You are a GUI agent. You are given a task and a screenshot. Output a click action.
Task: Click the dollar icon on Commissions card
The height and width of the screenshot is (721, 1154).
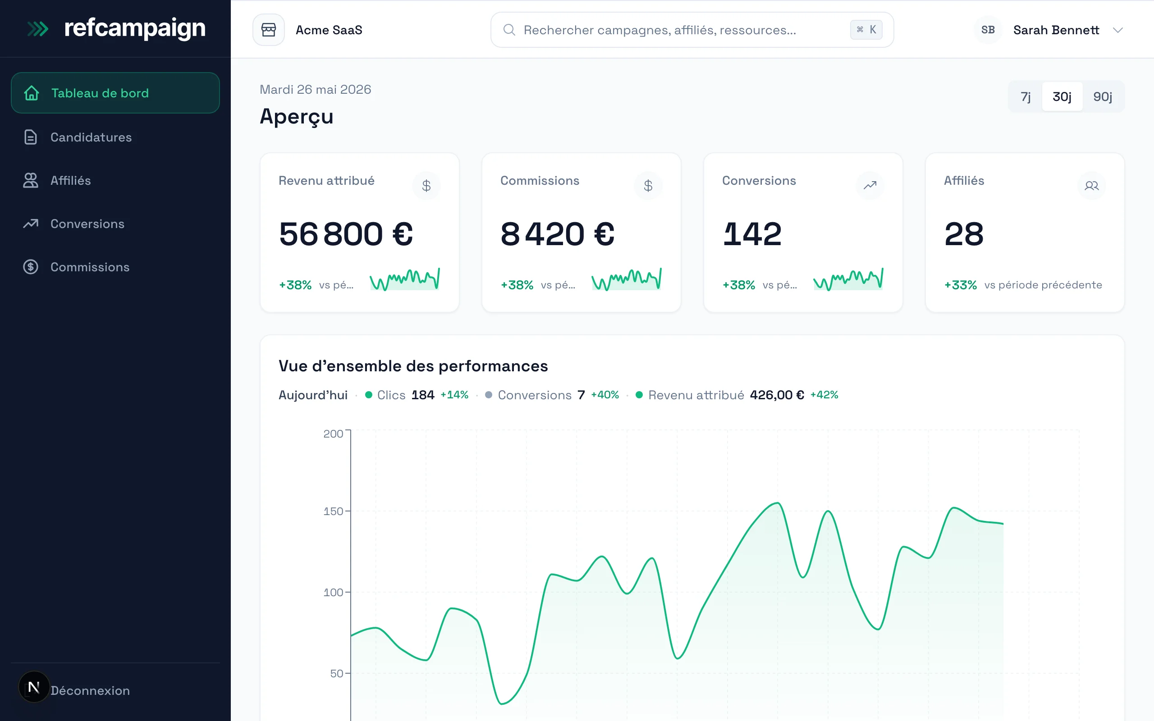click(x=648, y=186)
